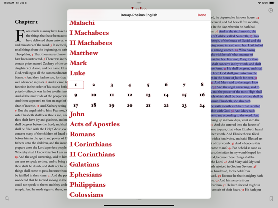This screenshot has width=278, height=208.
Task: Select Luke chapter 7
Action: [184, 85]
